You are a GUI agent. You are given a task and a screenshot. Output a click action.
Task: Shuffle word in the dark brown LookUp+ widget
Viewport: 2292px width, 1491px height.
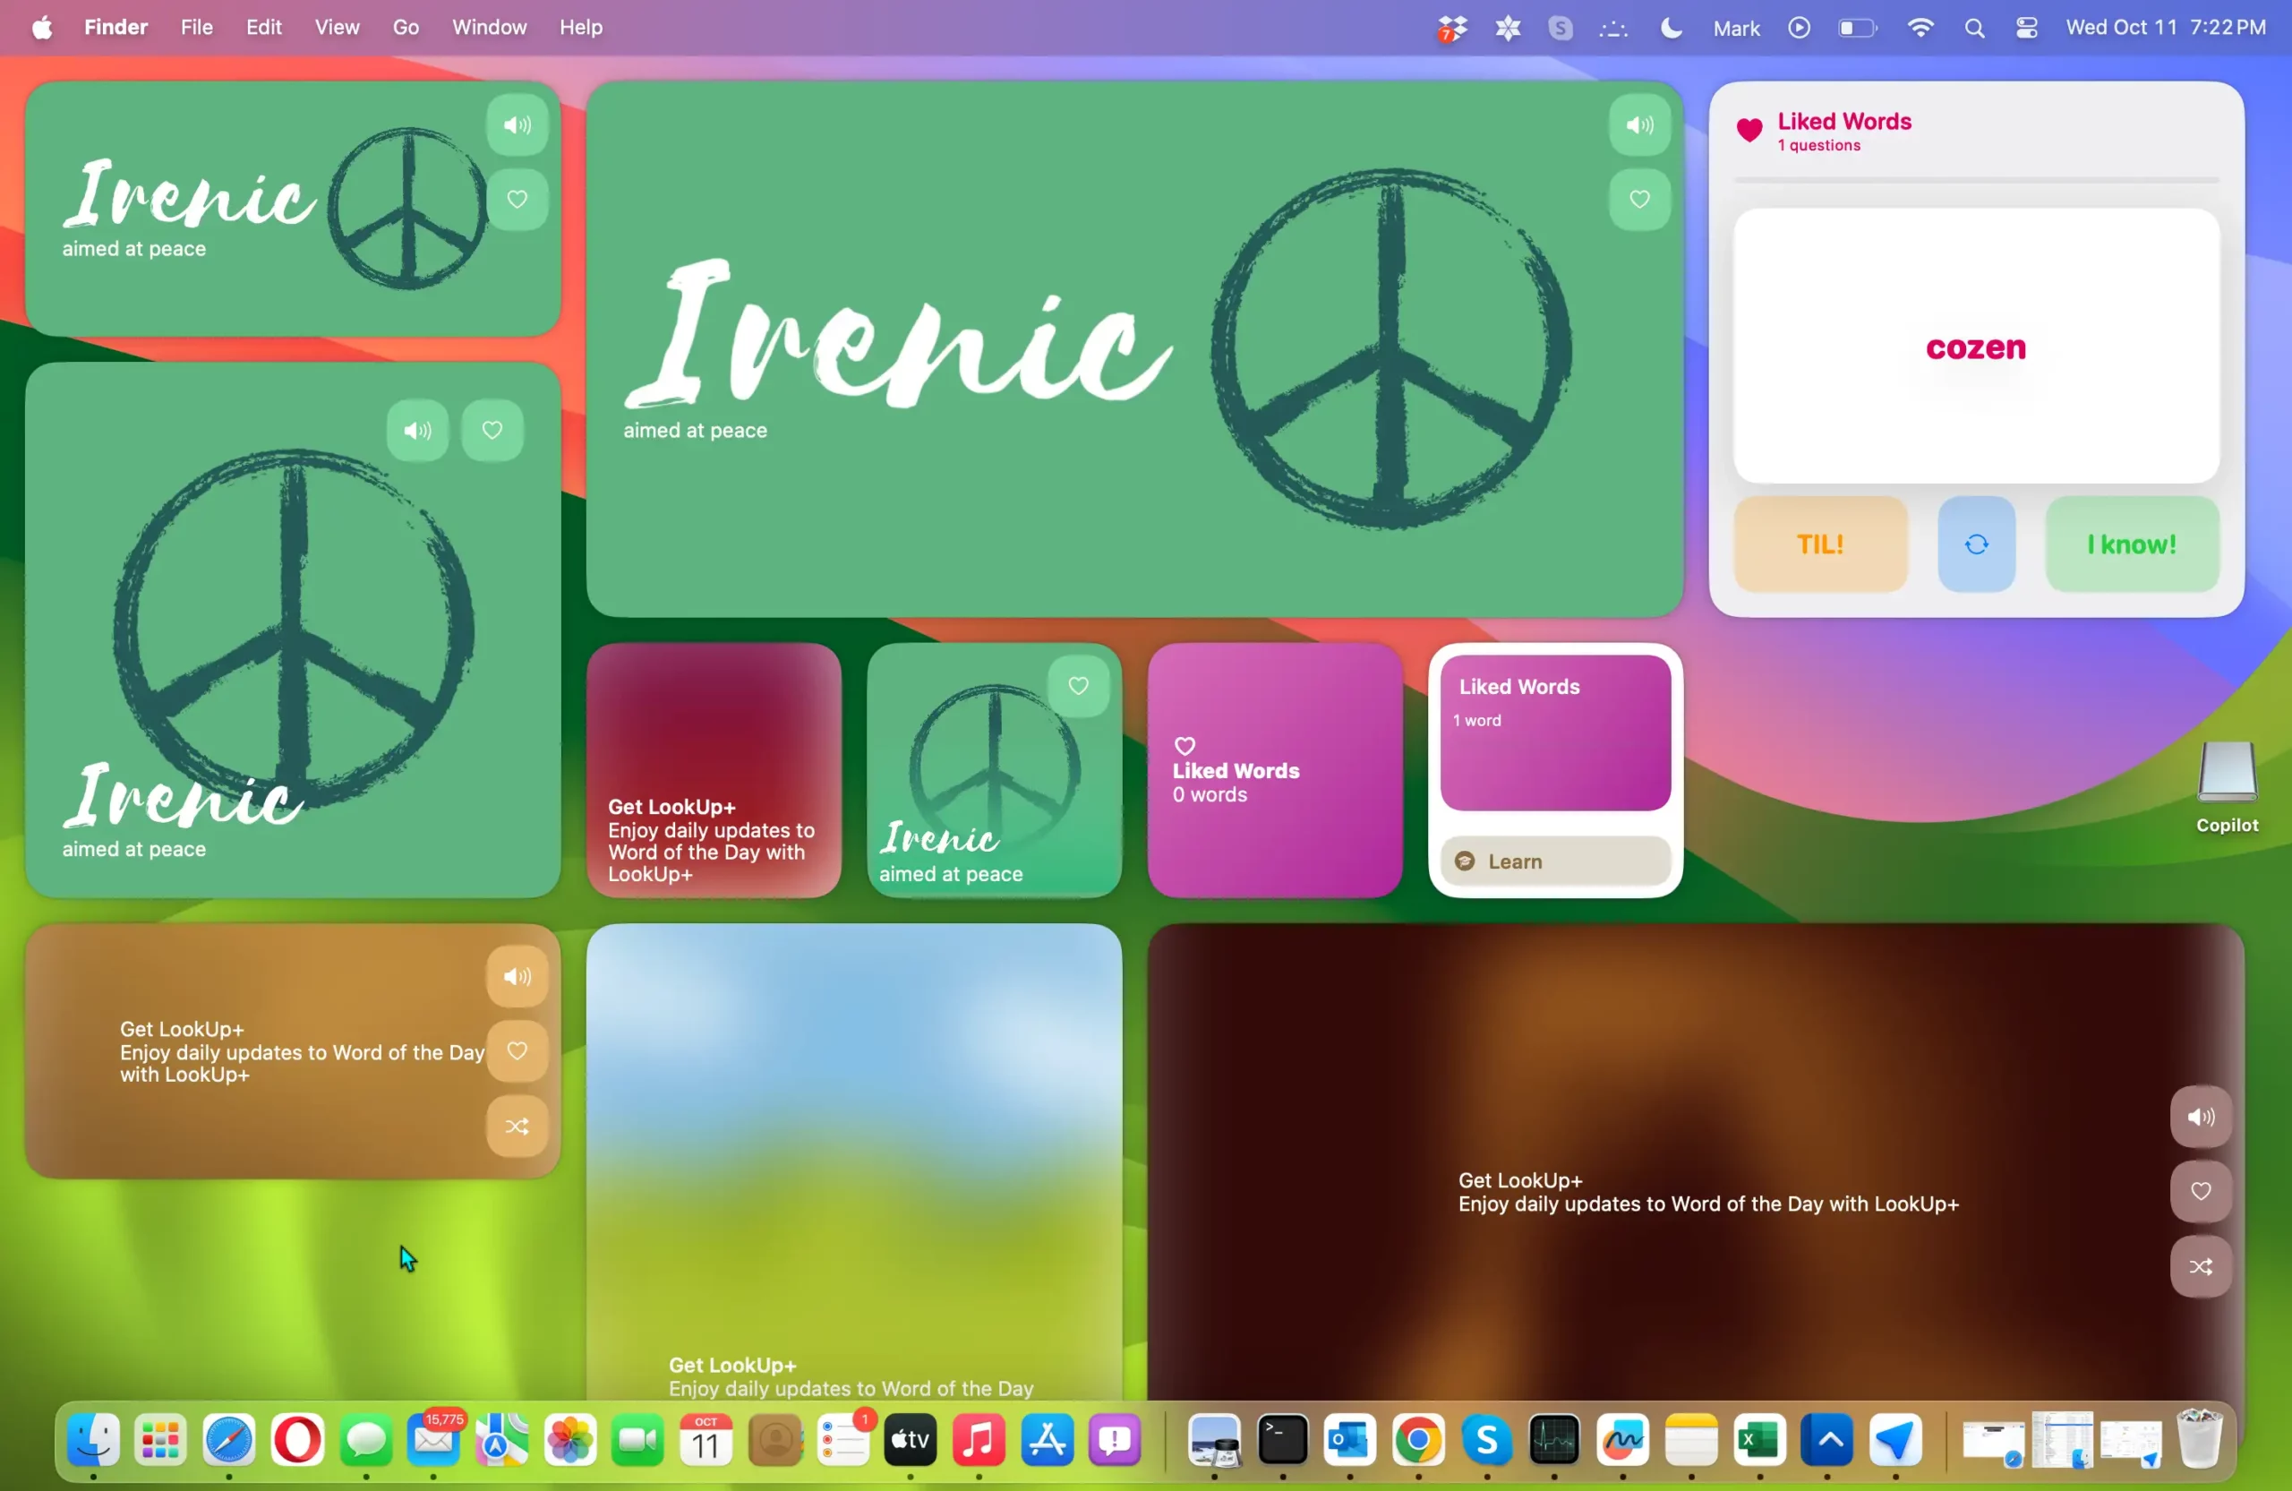click(x=2201, y=1267)
